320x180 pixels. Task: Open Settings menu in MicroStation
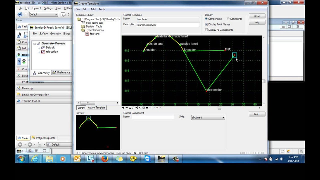pos(48,8)
